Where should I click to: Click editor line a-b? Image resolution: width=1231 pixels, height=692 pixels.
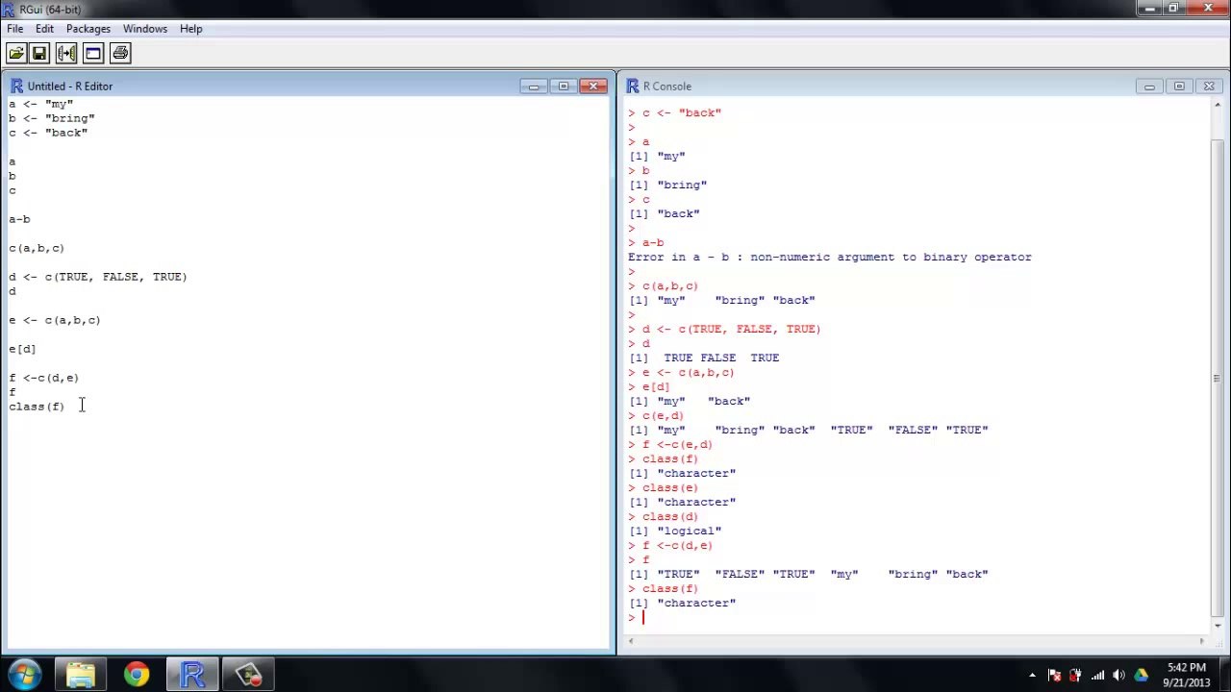point(19,219)
